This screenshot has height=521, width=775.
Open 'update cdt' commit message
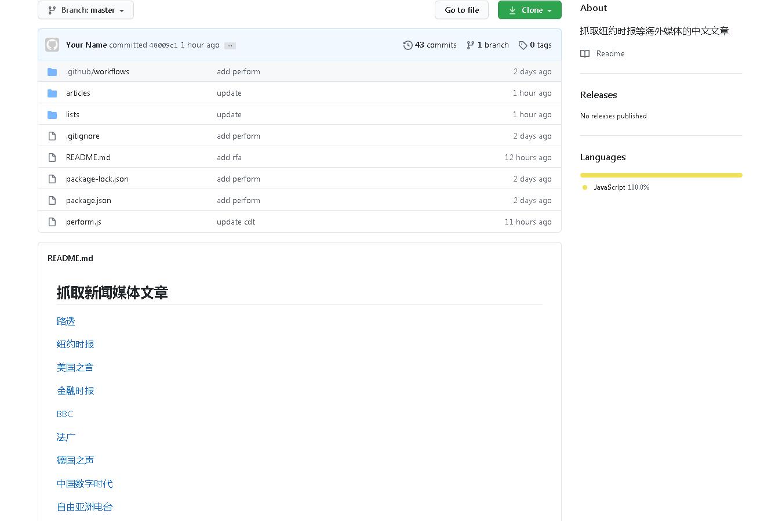point(236,222)
